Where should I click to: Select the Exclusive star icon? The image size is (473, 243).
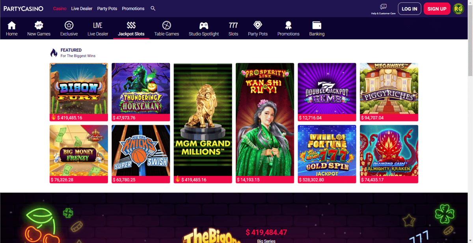click(x=69, y=25)
